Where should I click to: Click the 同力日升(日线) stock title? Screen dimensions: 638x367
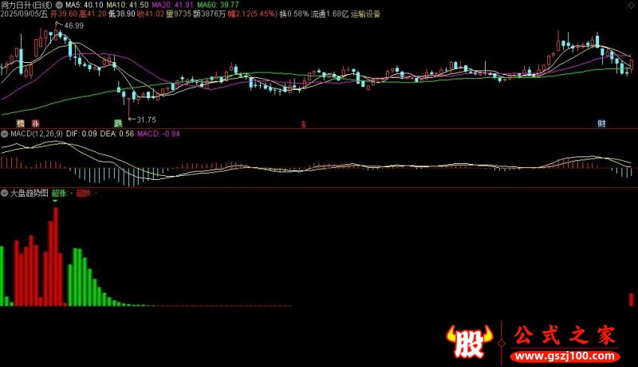pos(27,6)
